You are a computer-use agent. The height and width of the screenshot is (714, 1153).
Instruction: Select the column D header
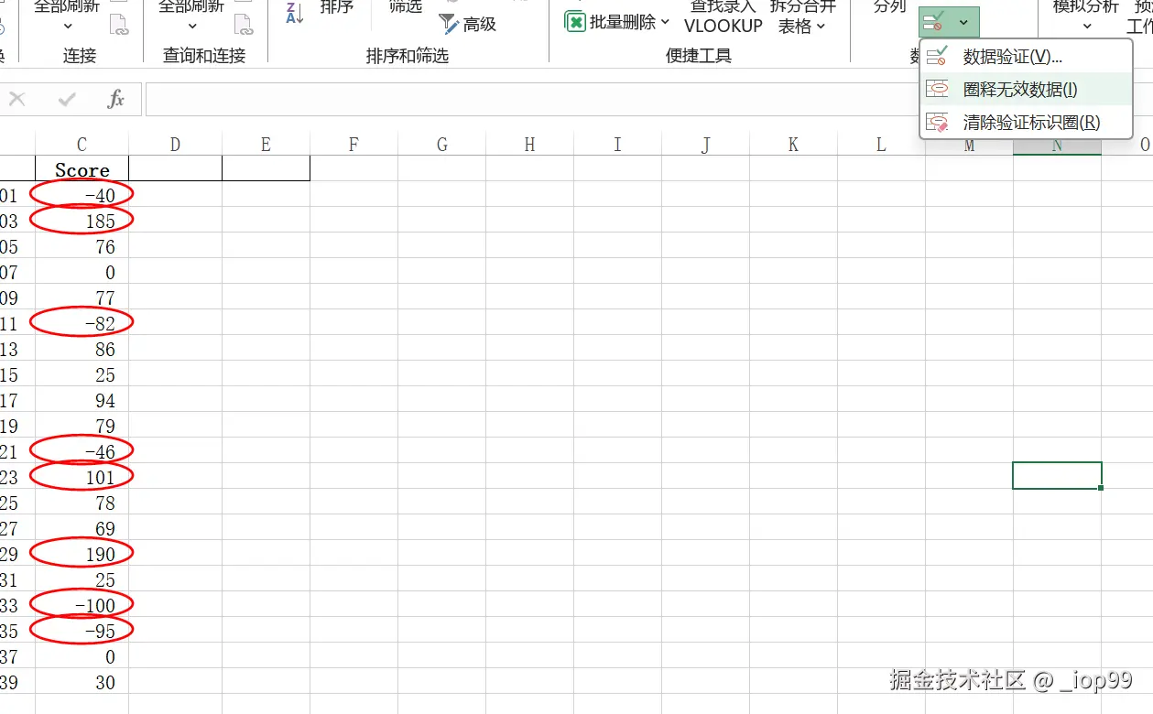174,144
